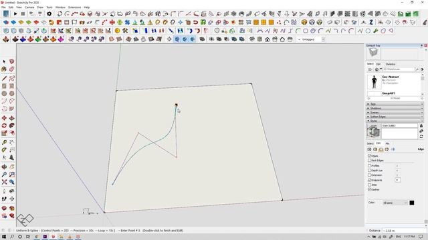The height and width of the screenshot is (240, 428).
Task: Collapse the Styles panel
Action: (395, 121)
